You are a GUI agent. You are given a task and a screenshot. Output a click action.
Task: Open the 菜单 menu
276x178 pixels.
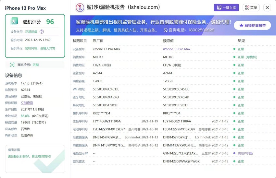point(251,7)
